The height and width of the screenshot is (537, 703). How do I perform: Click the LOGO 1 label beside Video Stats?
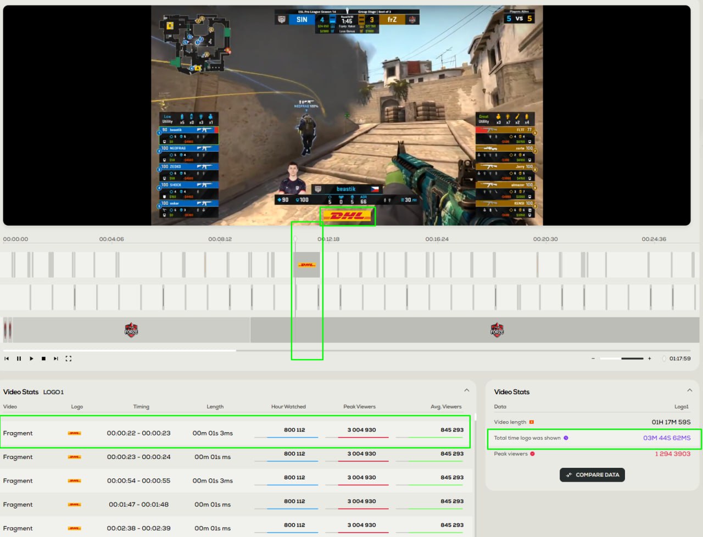coord(53,392)
